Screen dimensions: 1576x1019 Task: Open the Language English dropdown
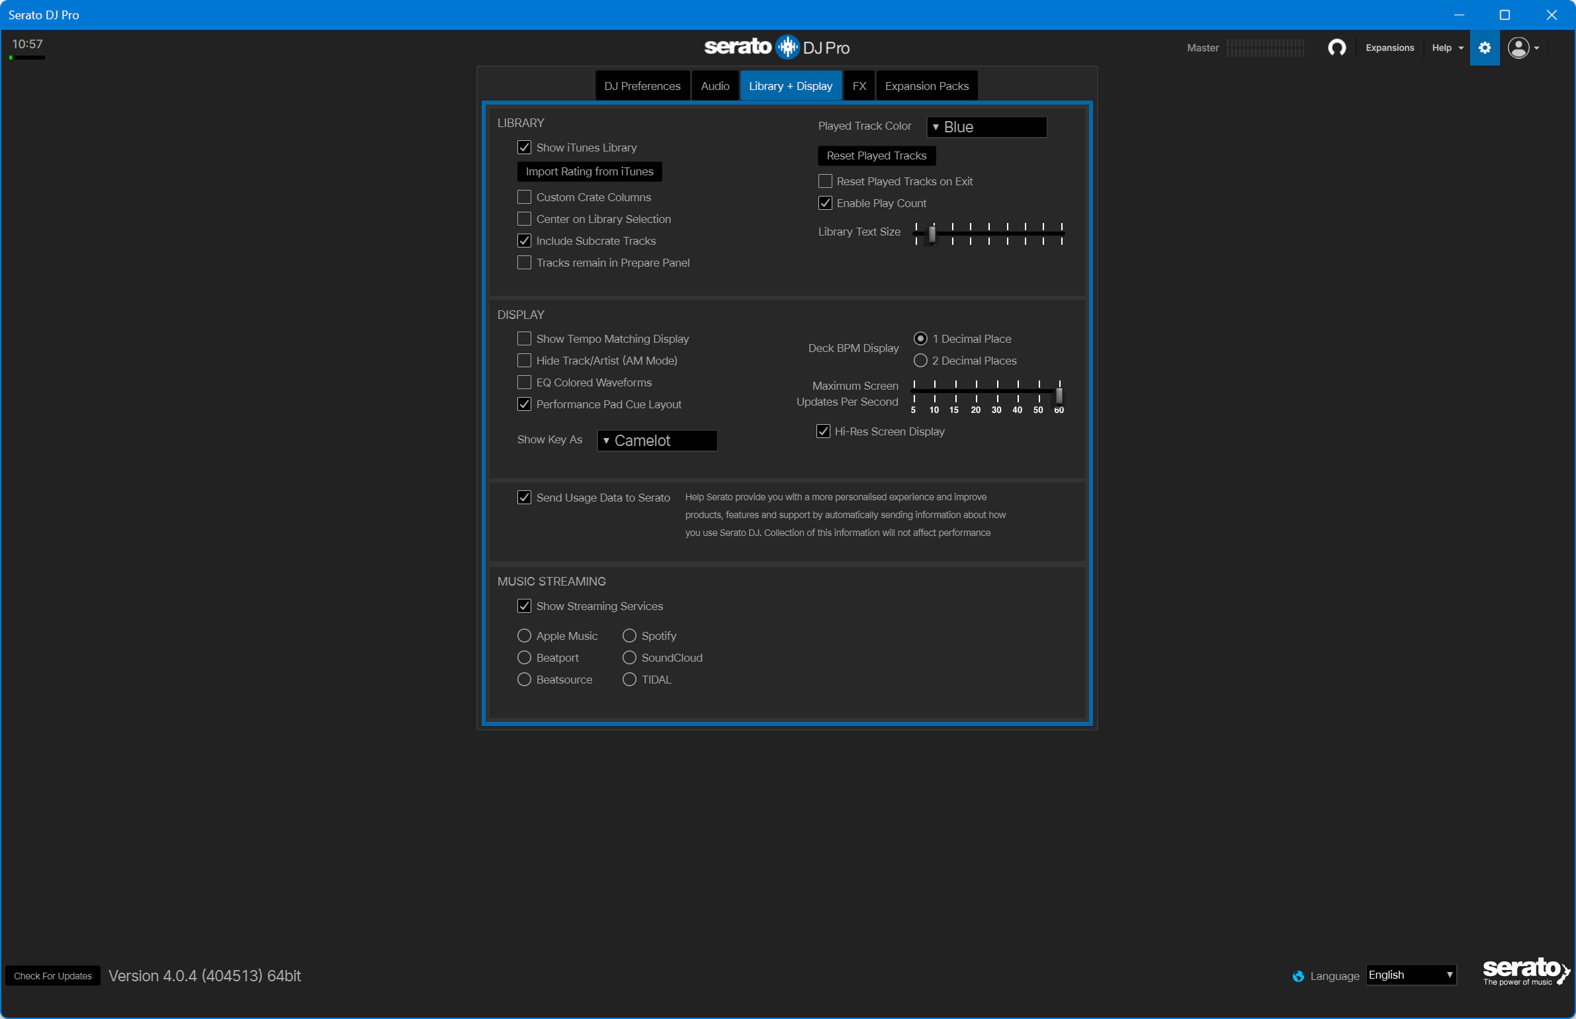[1410, 975]
